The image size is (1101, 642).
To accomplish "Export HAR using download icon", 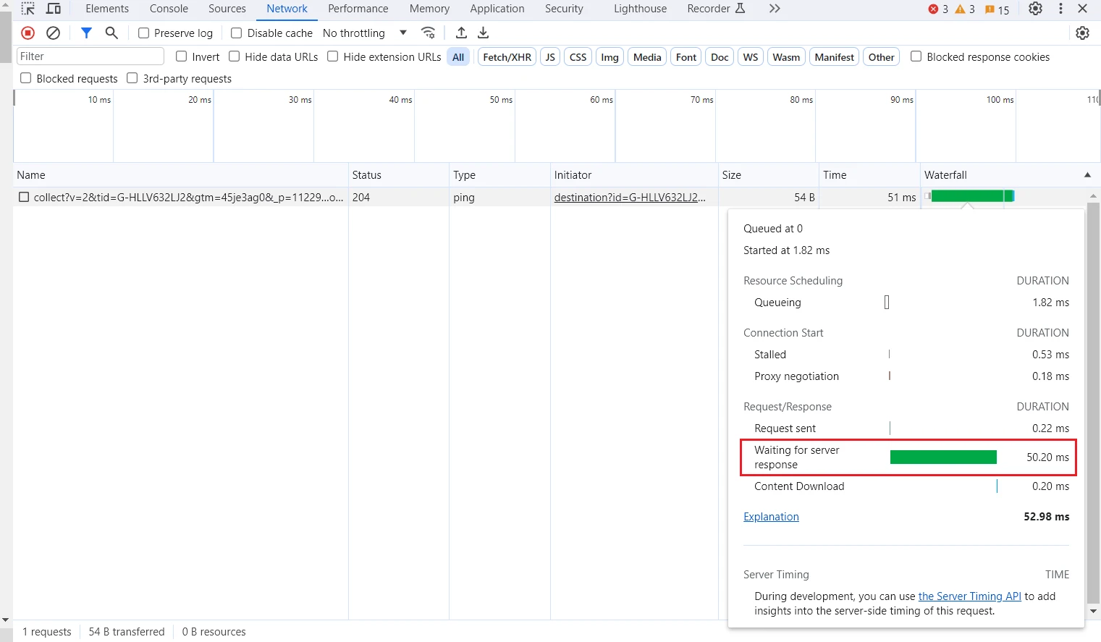I will [x=484, y=33].
